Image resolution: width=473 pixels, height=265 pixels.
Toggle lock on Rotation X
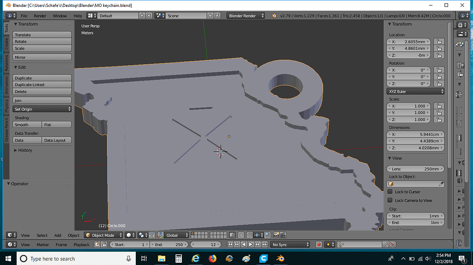(439, 70)
